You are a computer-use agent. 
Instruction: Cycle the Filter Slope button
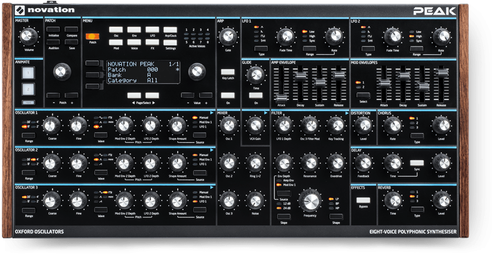click(284, 216)
